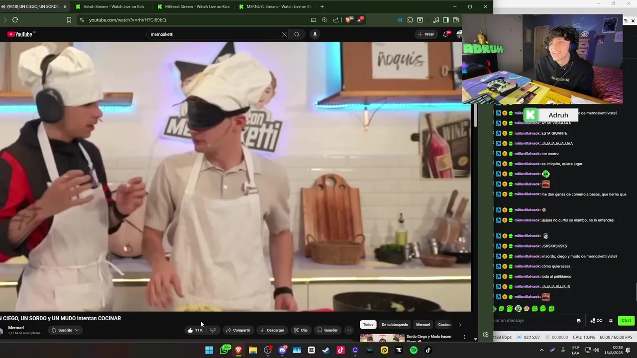Reload the YouTube page

point(15,20)
